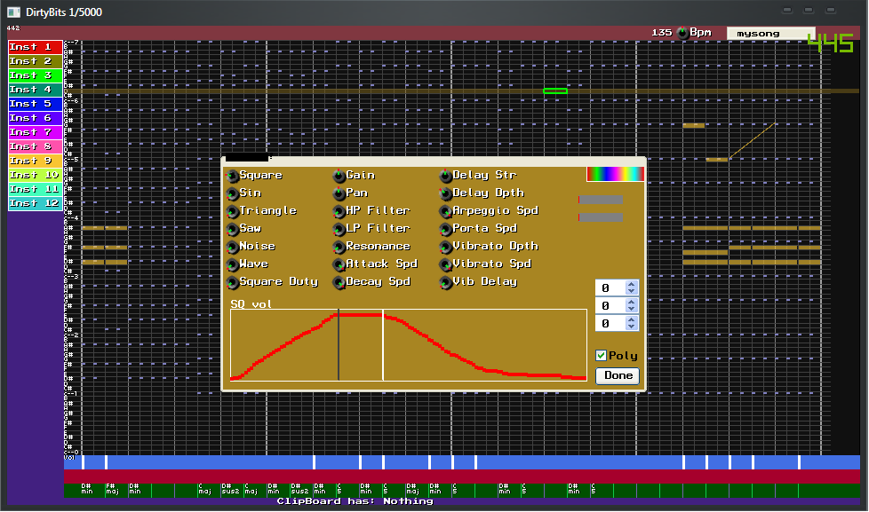Screen dimensions: 869x512
Task: Click the upper grey slider bar
Action: (601, 200)
